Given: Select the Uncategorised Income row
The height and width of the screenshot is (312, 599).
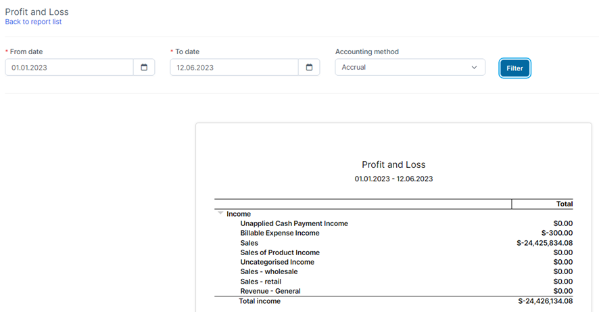Looking at the screenshot, I should click(393, 262).
